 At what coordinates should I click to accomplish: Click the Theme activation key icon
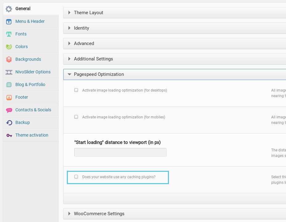[9, 135]
